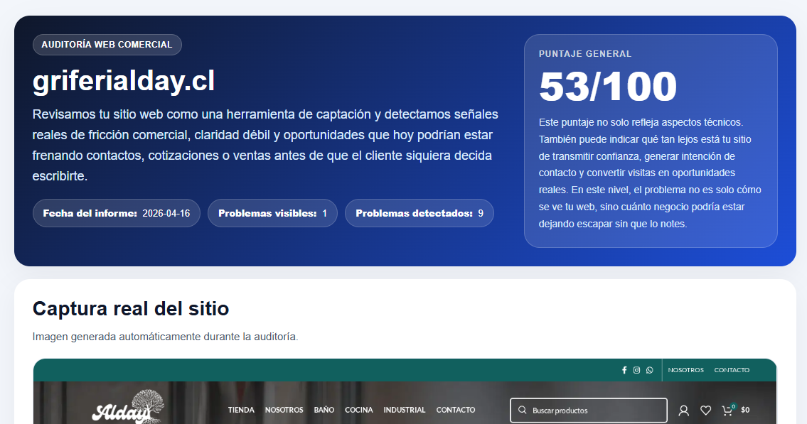Click the search magnifier icon
Image resolution: width=807 pixels, height=424 pixels.
coord(523,410)
